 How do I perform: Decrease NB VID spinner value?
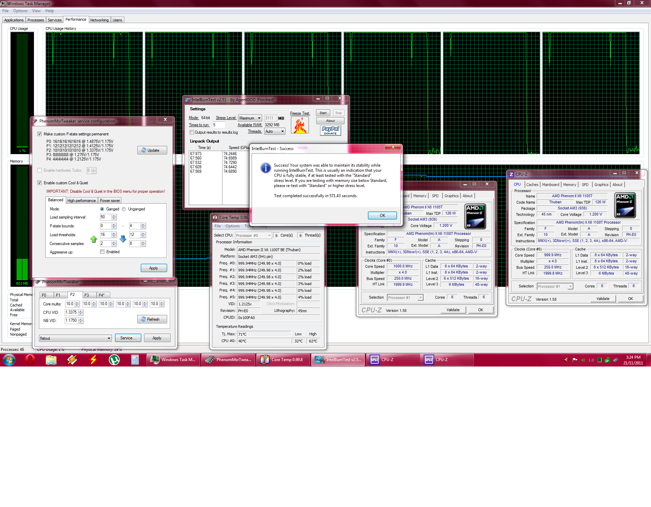pyautogui.click(x=81, y=322)
